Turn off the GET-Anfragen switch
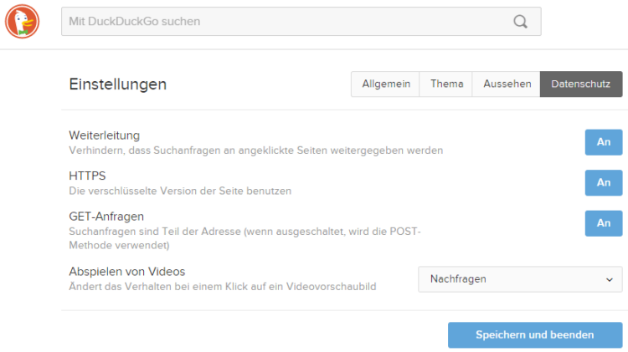Screen dimensions: 628x352 click(603, 223)
